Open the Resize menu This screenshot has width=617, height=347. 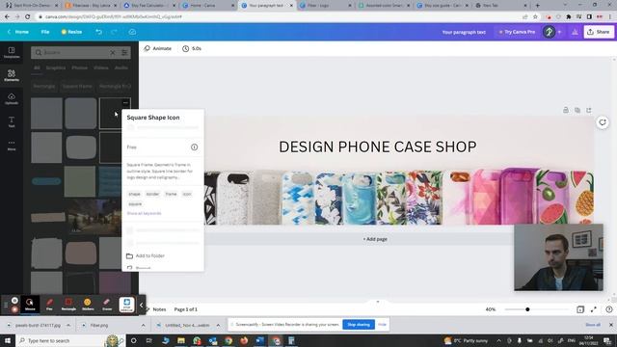coord(71,32)
